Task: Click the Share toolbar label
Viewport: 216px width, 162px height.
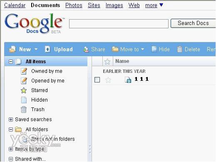Action: click(x=98, y=49)
